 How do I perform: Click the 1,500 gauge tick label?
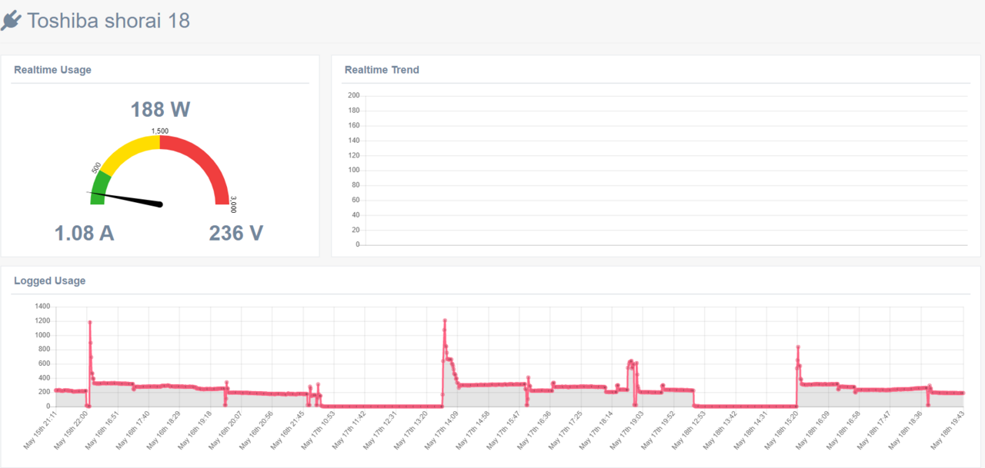pos(159,131)
